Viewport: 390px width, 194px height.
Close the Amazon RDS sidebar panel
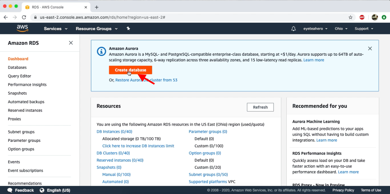click(71, 43)
